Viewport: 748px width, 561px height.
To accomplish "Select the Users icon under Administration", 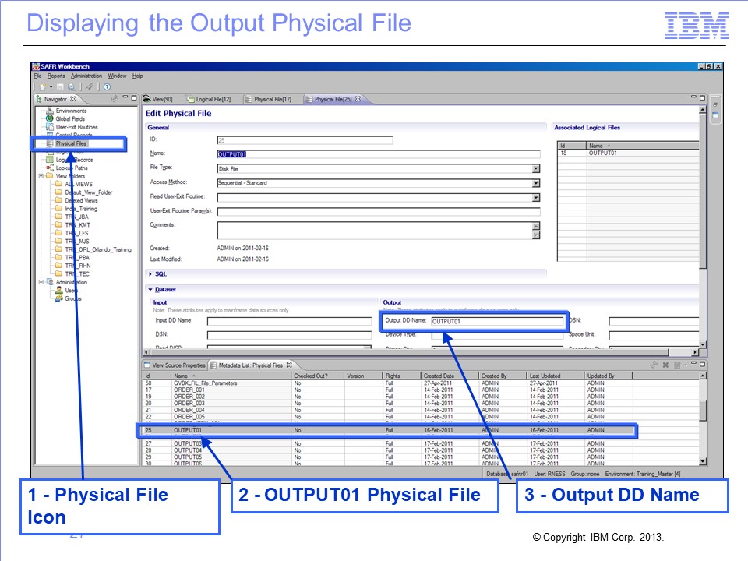I will tap(59, 290).
